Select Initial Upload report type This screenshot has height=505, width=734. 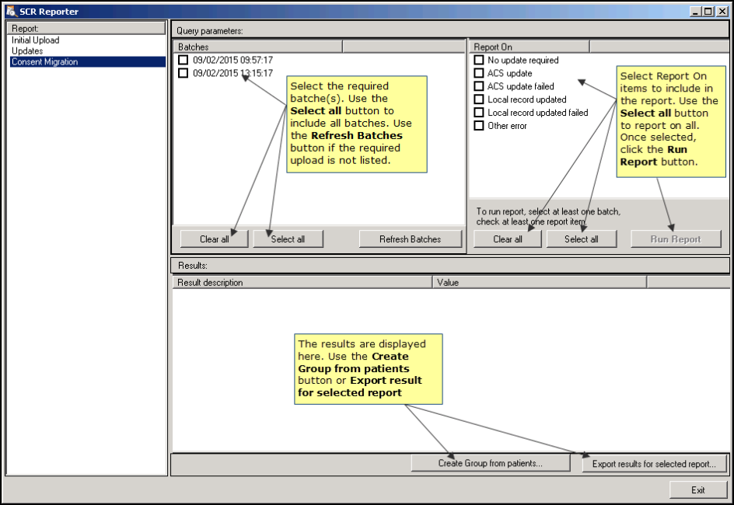[36, 40]
